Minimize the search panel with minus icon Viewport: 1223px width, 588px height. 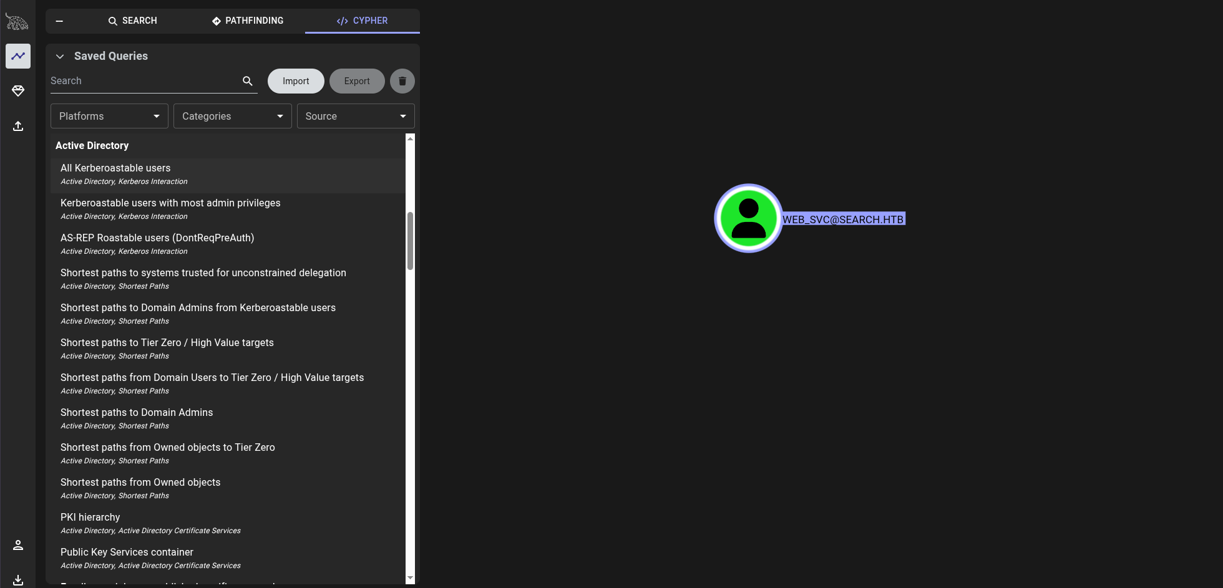pos(59,21)
